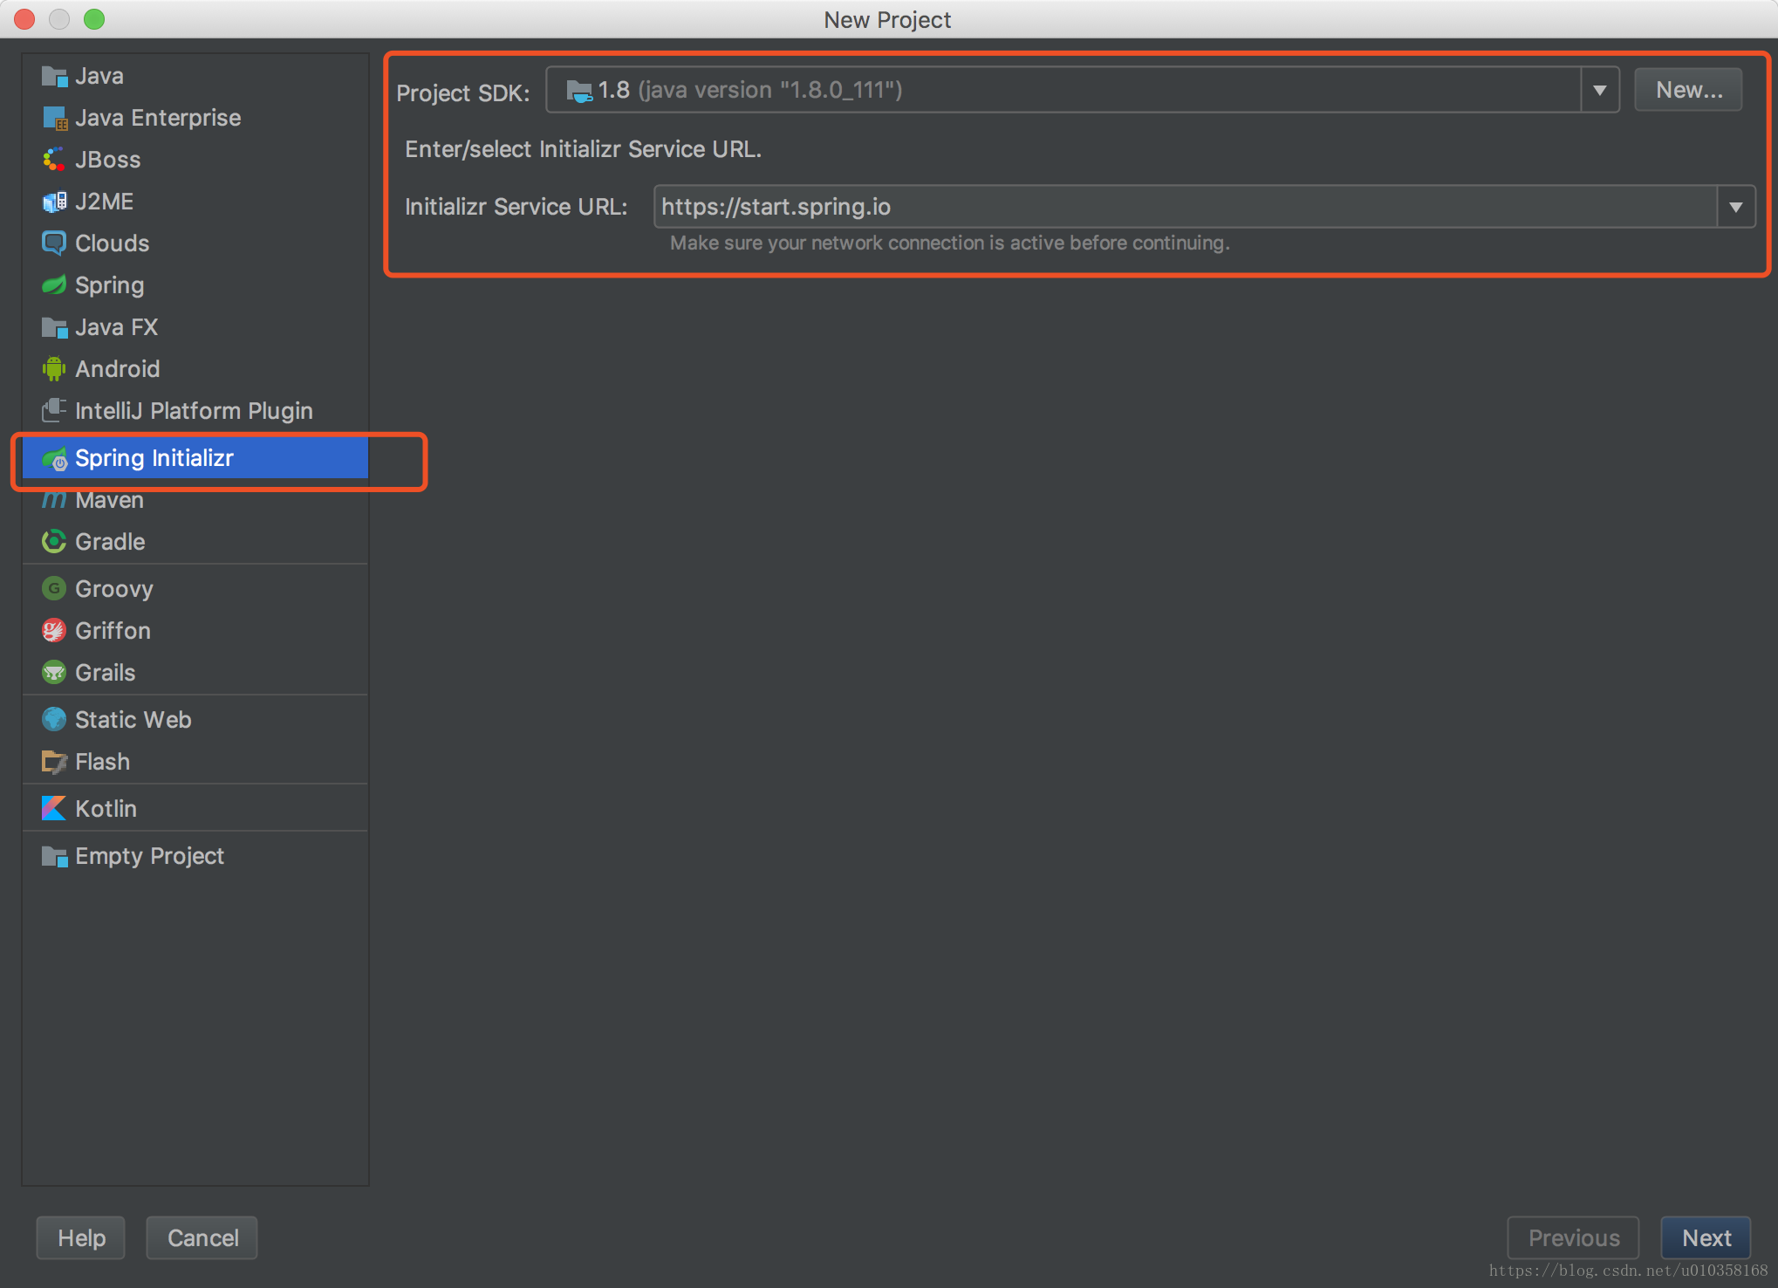
Task: Click the Previous button
Action: [1573, 1237]
